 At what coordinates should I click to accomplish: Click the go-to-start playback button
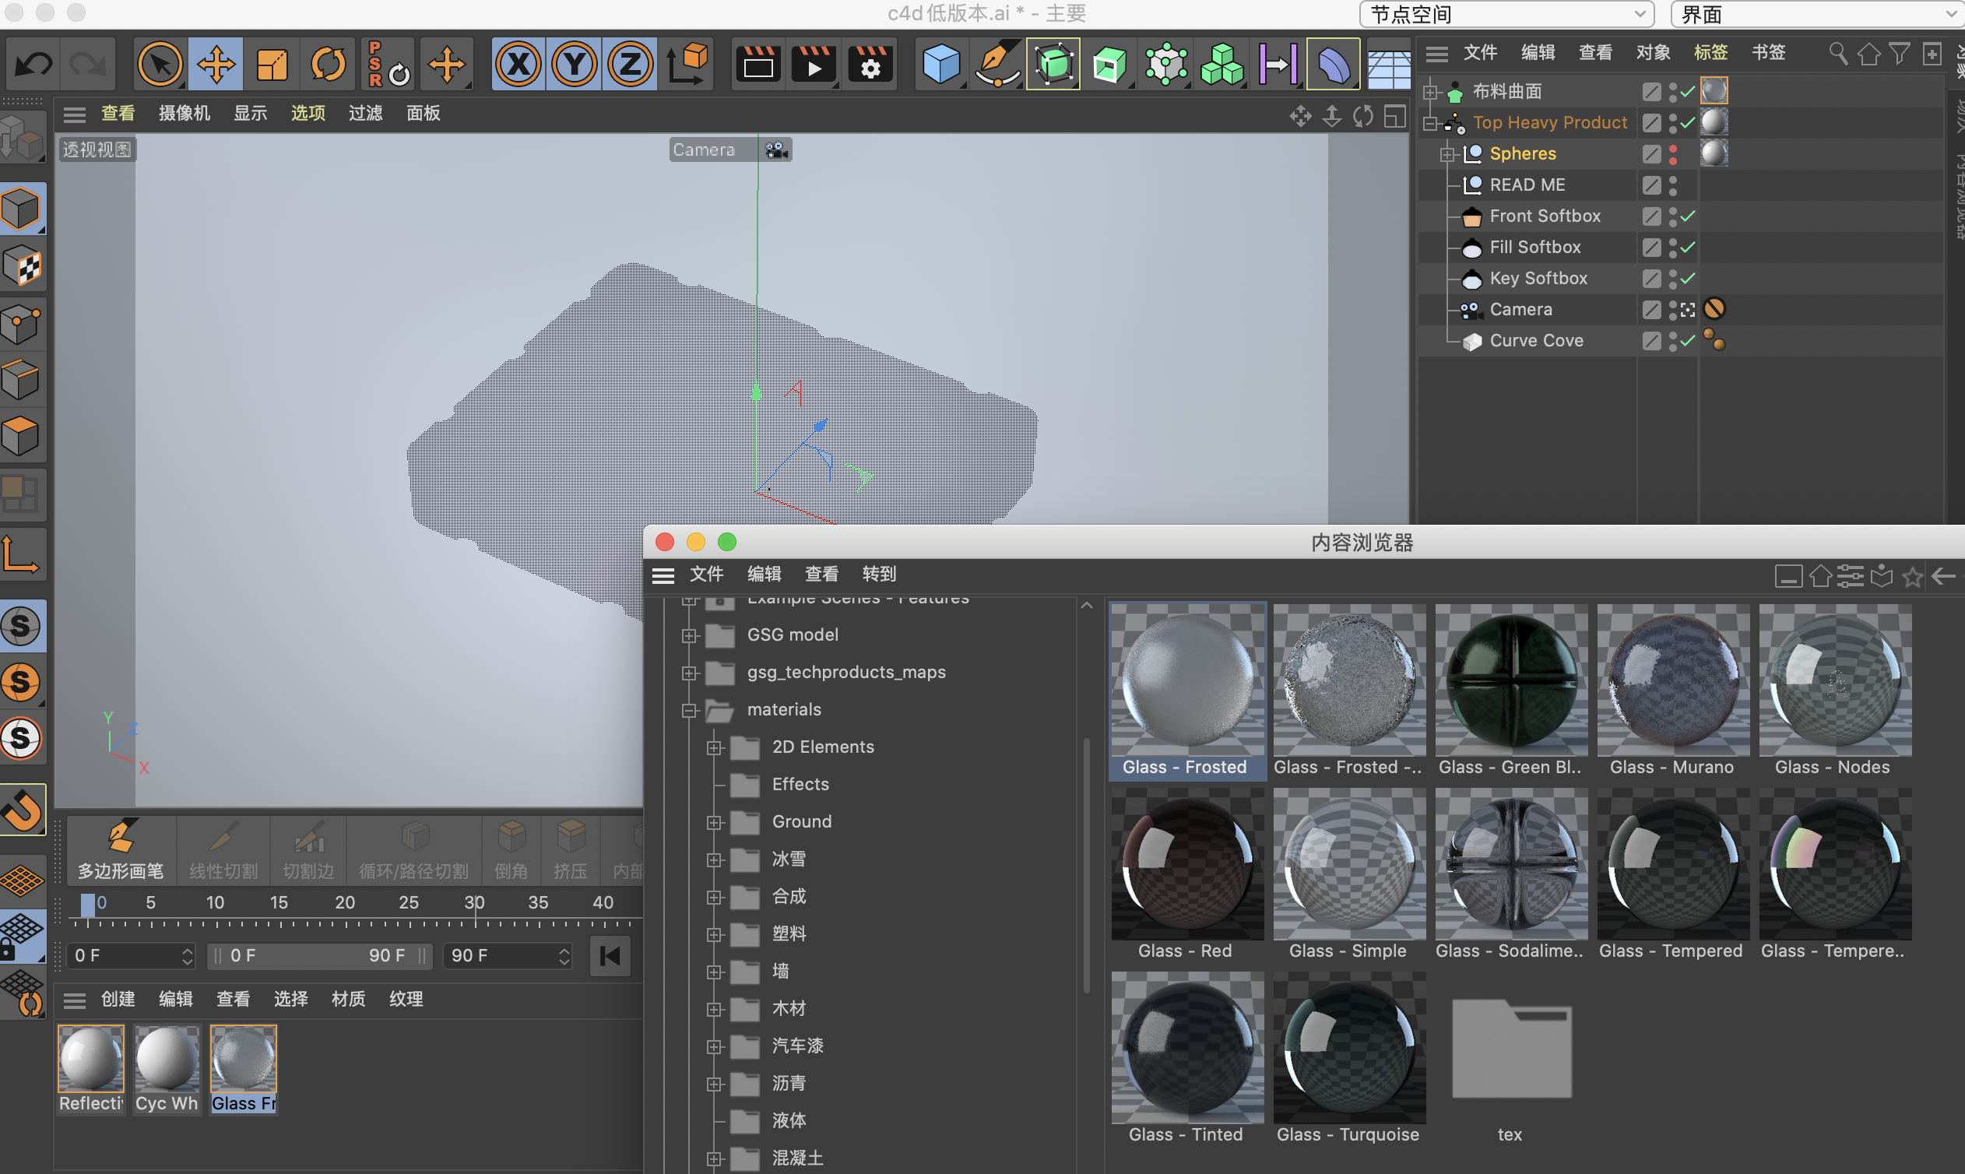610,956
